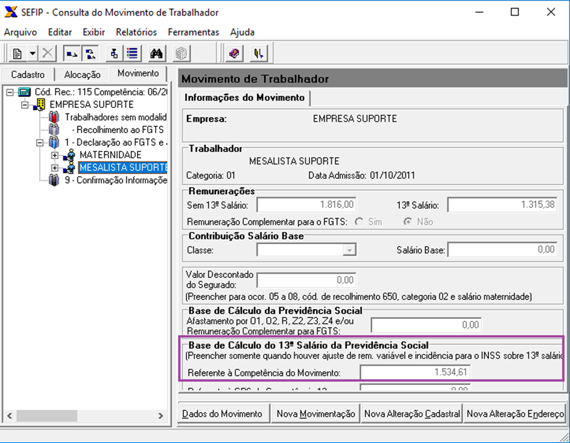Image resolution: width=570 pixels, height=443 pixels.
Task: Open the Ajuda menu
Action: [x=242, y=33]
